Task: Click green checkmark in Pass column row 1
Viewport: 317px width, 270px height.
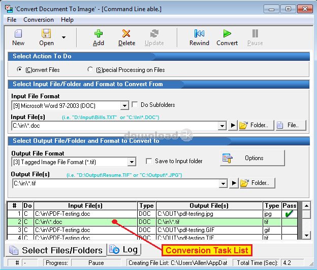Action: [289, 214]
